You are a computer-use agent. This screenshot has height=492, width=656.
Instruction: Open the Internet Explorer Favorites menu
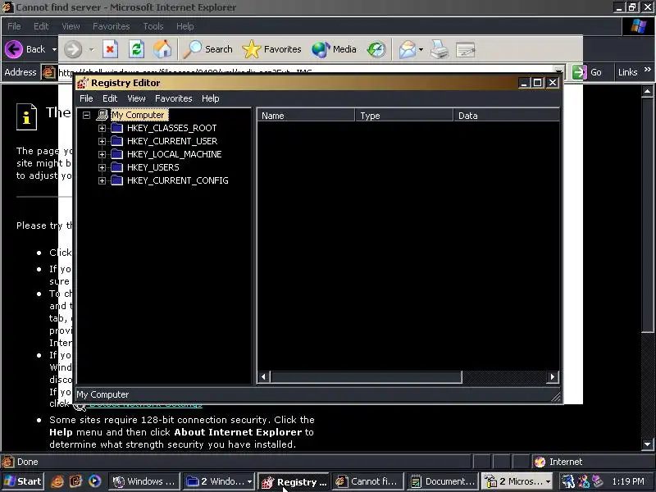coord(112,26)
